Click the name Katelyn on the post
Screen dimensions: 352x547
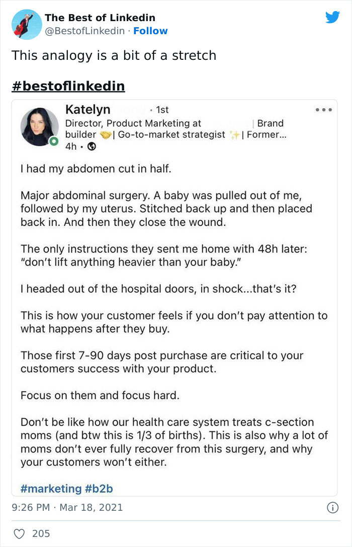coord(87,110)
